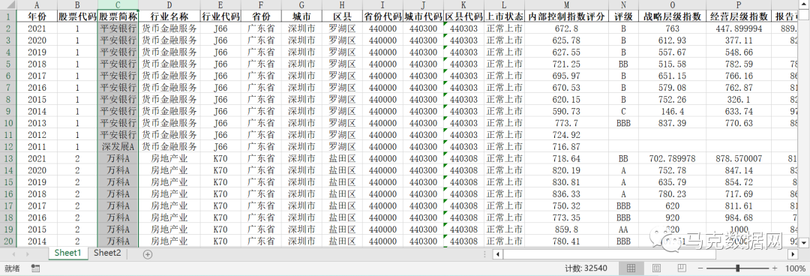Click the 计数: 32540 status entry

(586, 268)
